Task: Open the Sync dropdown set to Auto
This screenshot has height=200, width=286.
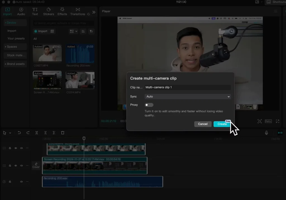Action: point(187,97)
